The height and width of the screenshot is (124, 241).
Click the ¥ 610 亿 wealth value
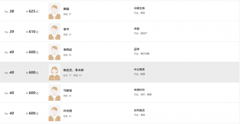[x=33, y=32]
